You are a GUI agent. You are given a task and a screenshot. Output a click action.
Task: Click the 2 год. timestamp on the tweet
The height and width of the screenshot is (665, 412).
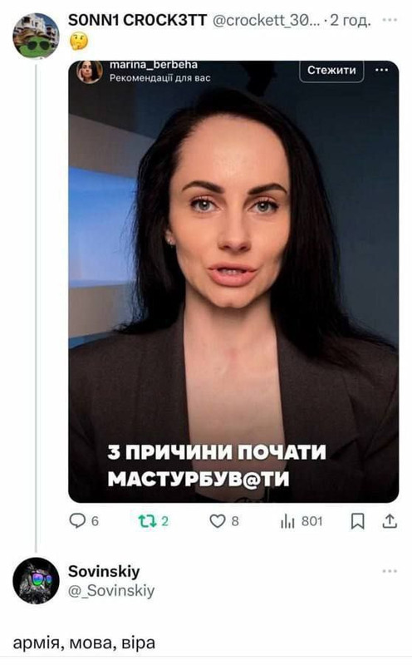coord(351,20)
